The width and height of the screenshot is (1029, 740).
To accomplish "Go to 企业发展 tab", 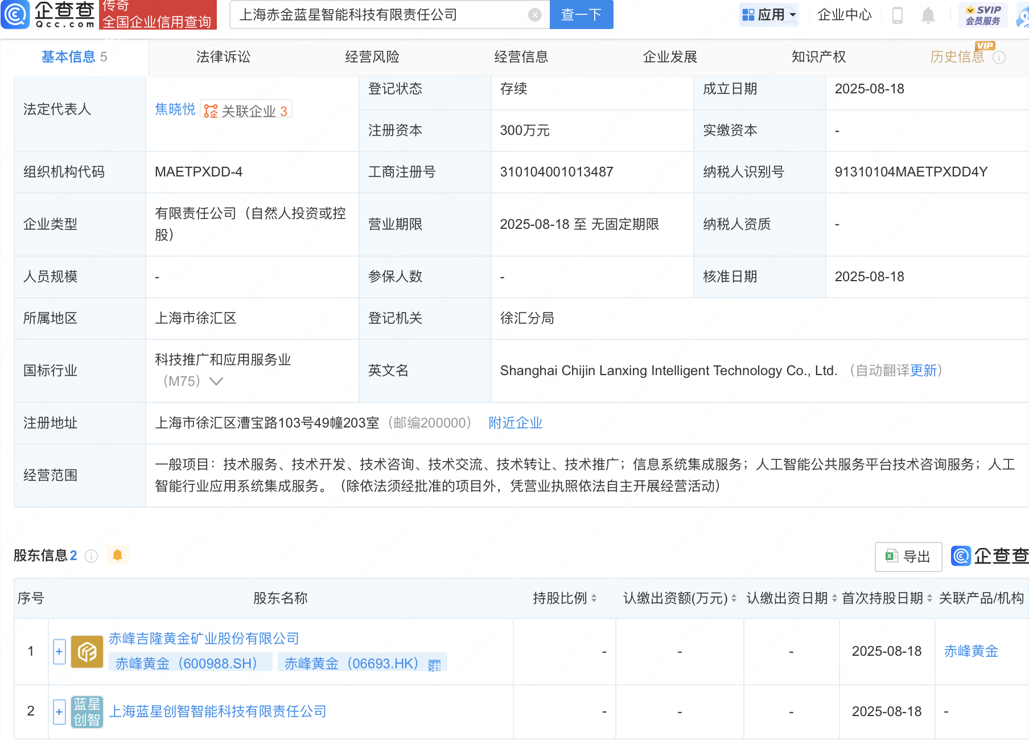I will pos(670,57).
